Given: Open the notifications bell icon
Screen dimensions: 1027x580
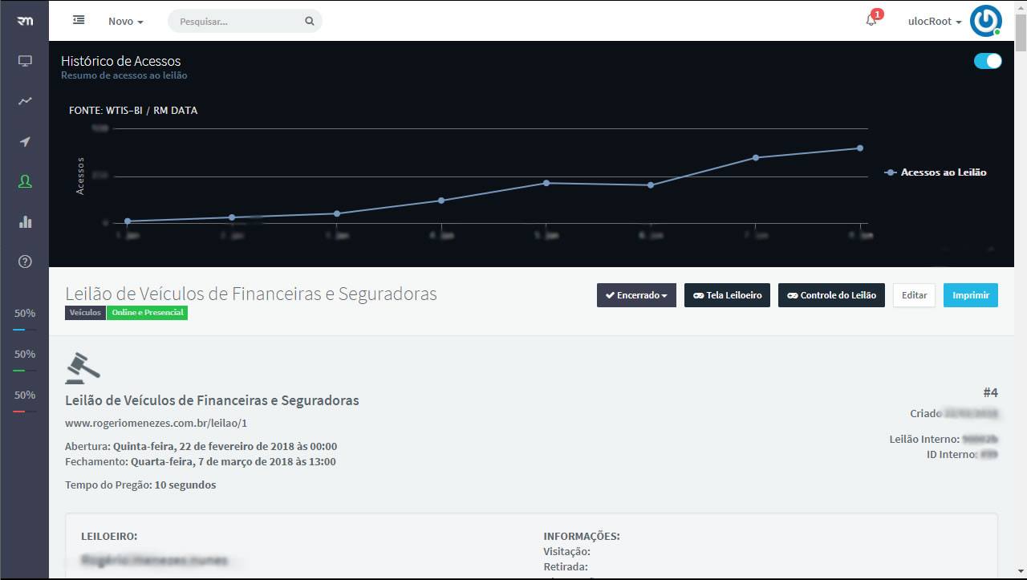Looking at the screenshot, I should tap(871, 21).
